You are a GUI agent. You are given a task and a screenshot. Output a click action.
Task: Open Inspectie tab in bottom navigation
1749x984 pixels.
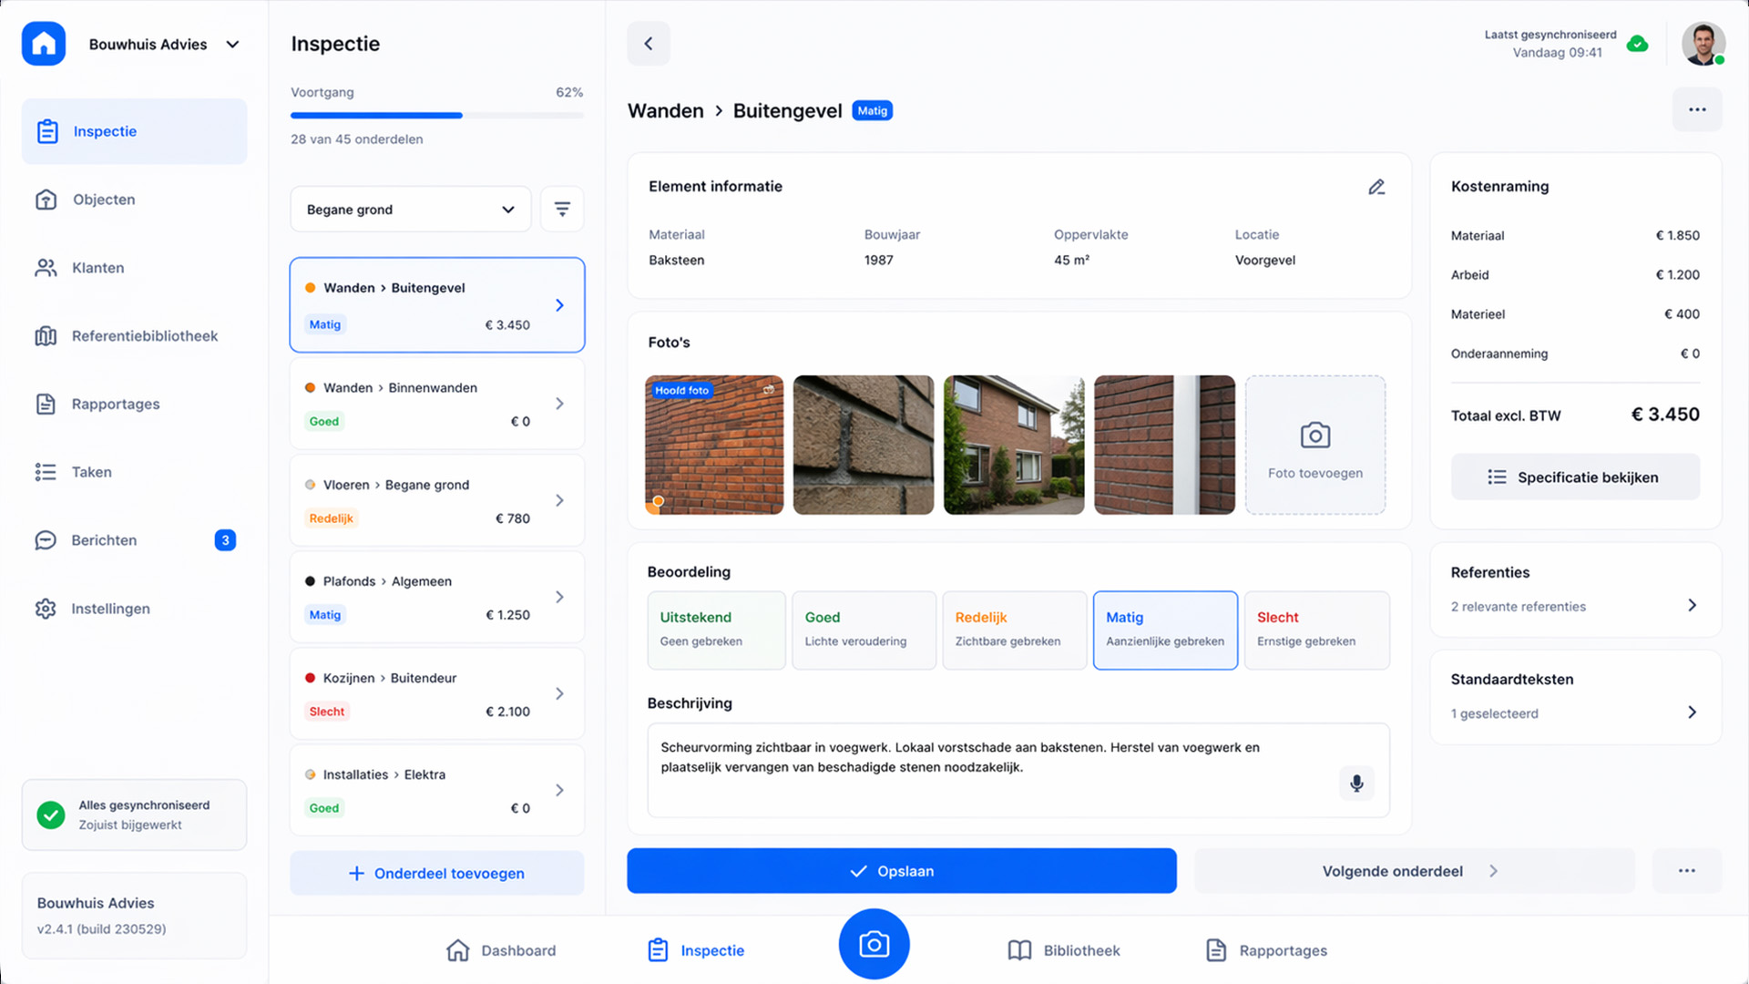[x=696, y=950]
